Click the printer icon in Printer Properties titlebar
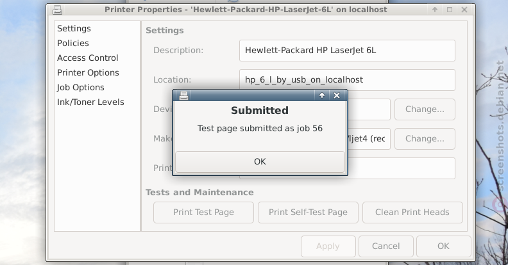This screenshot has width=508, height=265. coord(57,10)
